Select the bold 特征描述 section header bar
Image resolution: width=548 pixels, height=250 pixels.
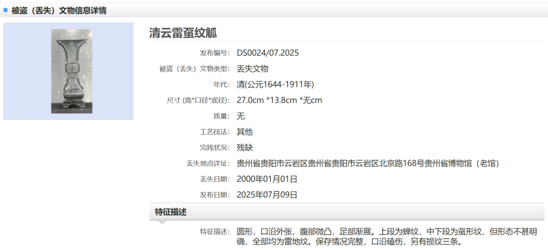click(170, 212)
